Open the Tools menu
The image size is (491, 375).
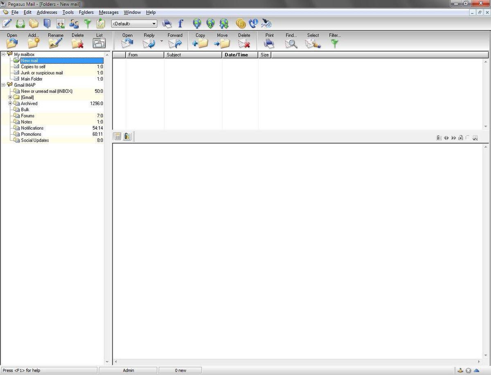(68, 12)
